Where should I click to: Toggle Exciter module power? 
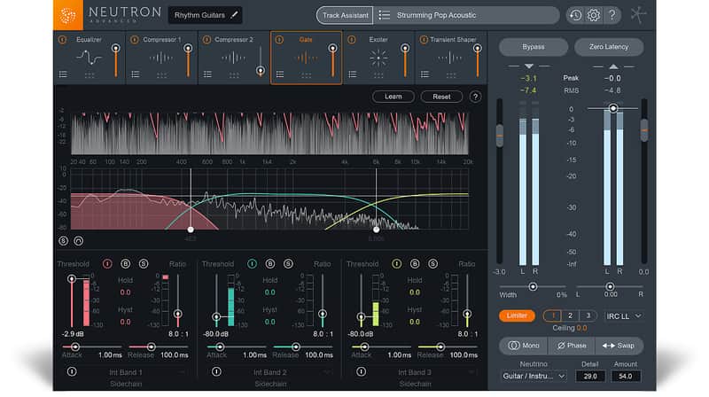click(351, 40)
